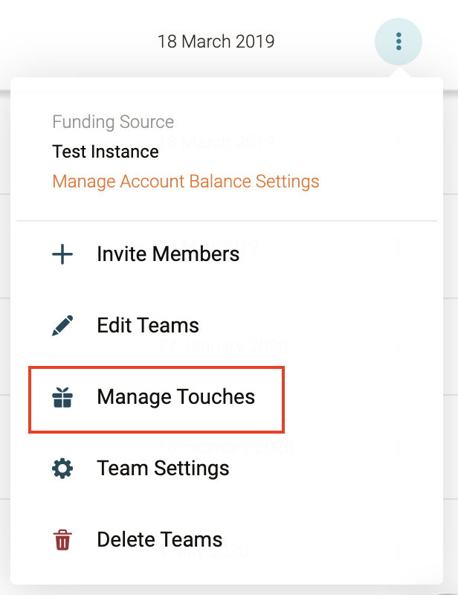458x595 pixels.
Task: Open Manage Touches from the menu
Action: [x=175, y=397]
